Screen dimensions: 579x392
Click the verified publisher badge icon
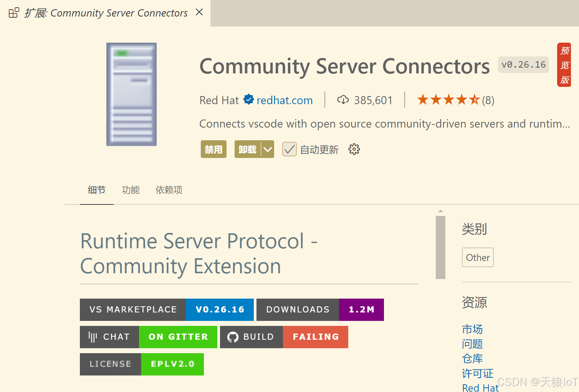coord(249,100)
